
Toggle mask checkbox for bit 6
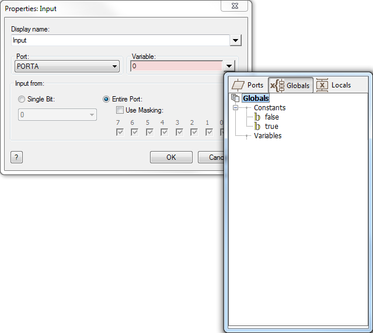tap(135, 132)
